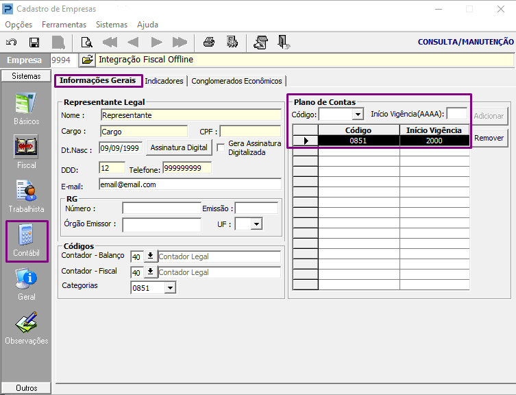Click the save floppy disk icon
516x395 pixels.
pyautogui.click(x=34, y=42)
